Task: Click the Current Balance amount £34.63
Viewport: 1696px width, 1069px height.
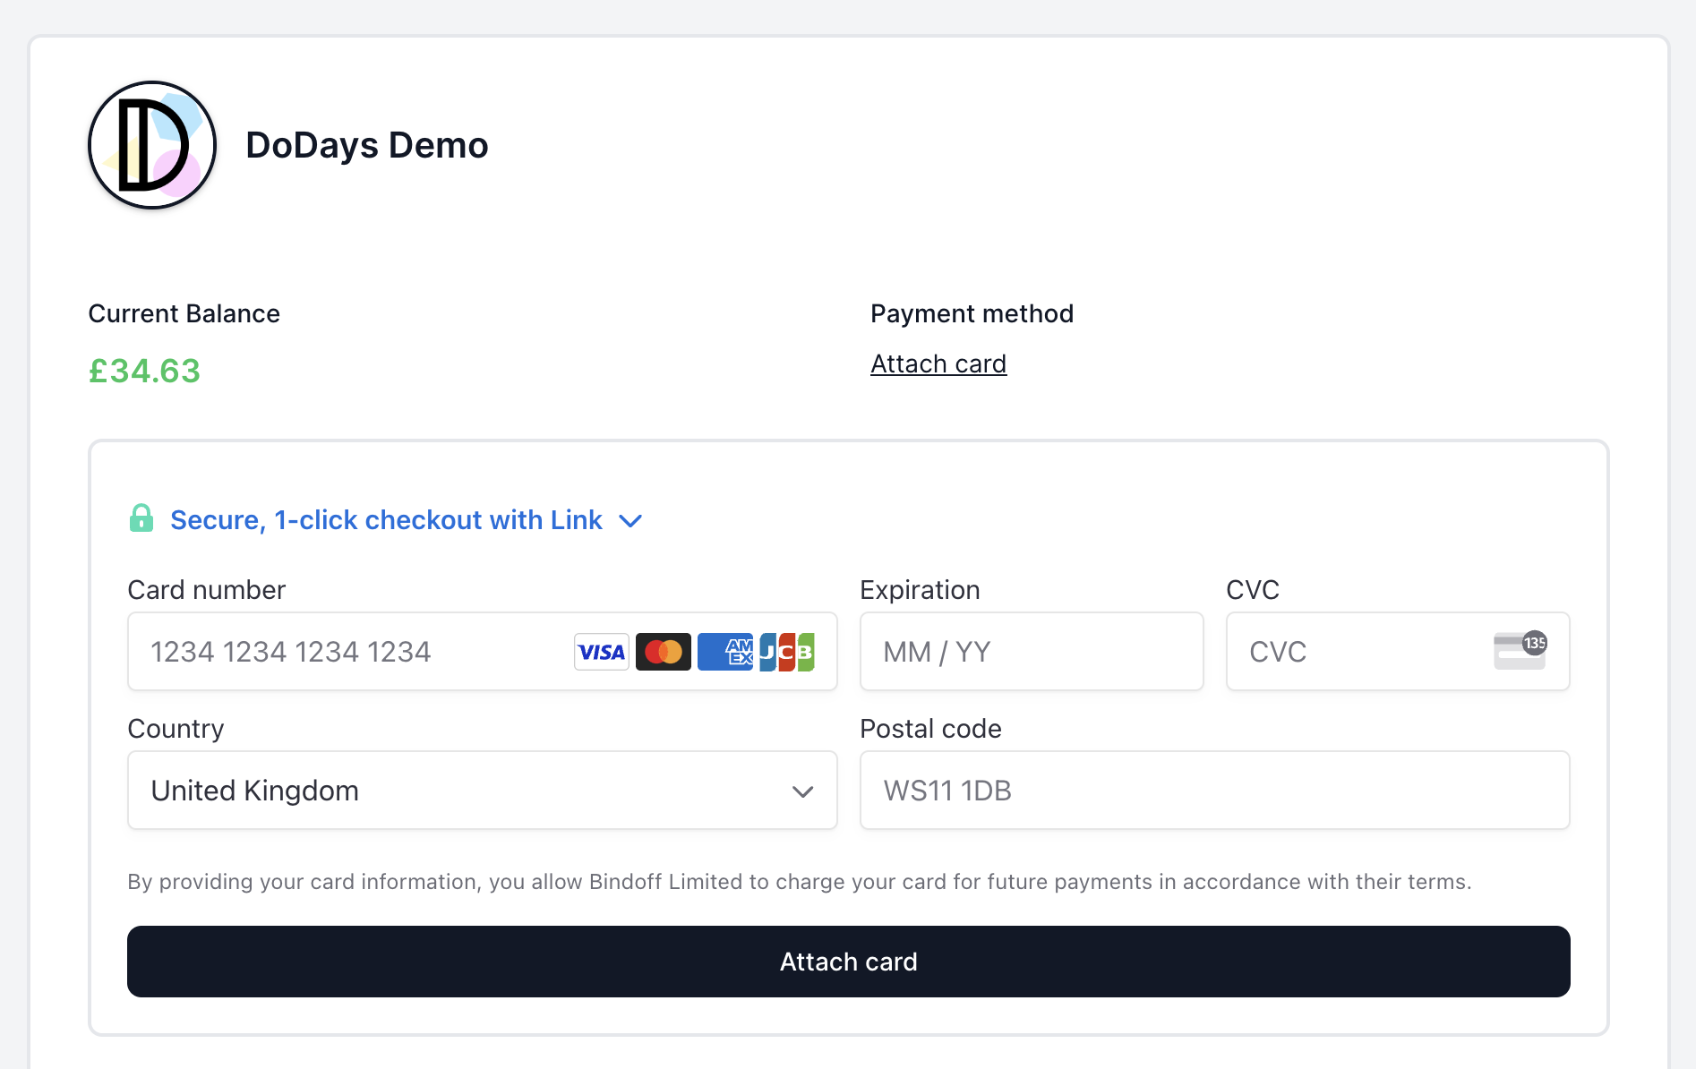Action: [144, 370]
